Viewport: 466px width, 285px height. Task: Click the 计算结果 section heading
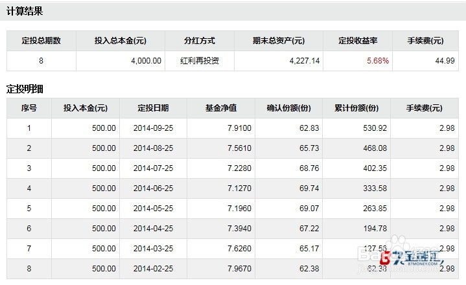coord(25,11)
